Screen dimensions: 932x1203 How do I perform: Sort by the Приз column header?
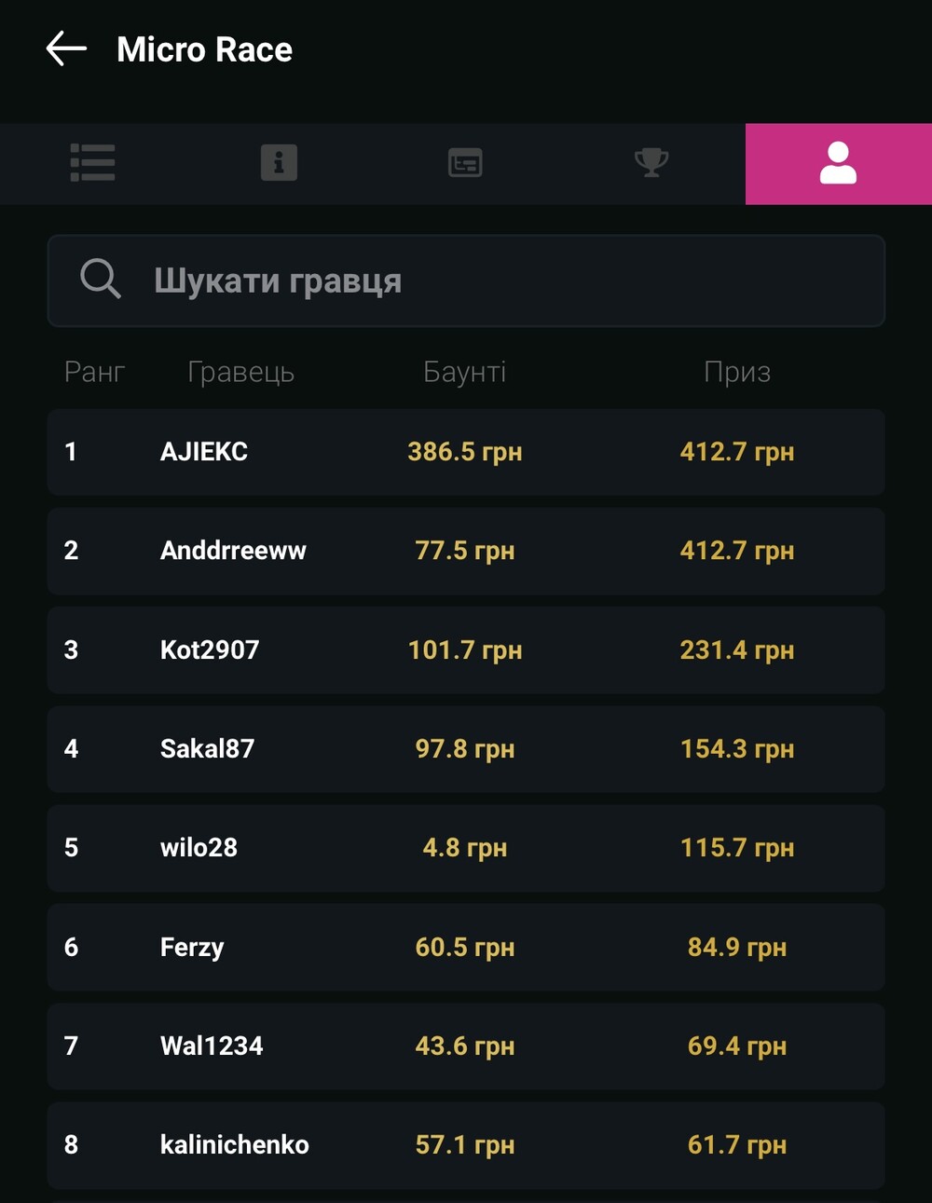737,372
